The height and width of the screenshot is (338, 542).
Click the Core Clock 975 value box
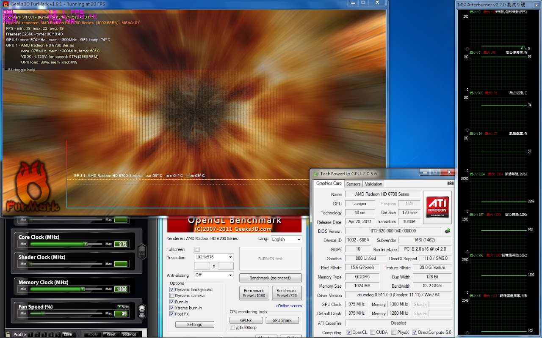tap(121, 244)
